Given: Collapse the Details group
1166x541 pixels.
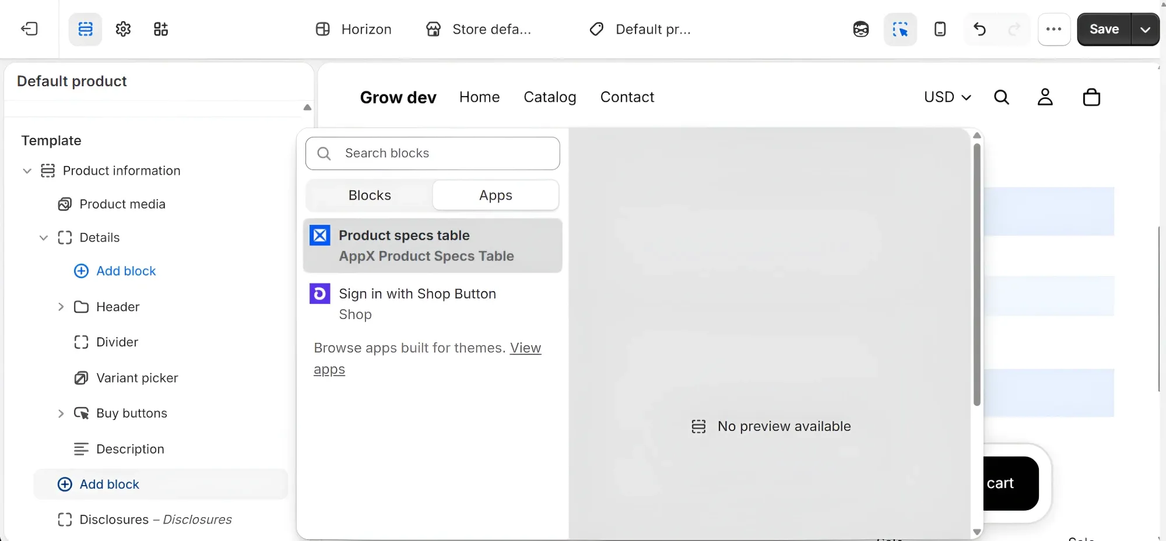Looking at the screenshot, I should point(44,238).
